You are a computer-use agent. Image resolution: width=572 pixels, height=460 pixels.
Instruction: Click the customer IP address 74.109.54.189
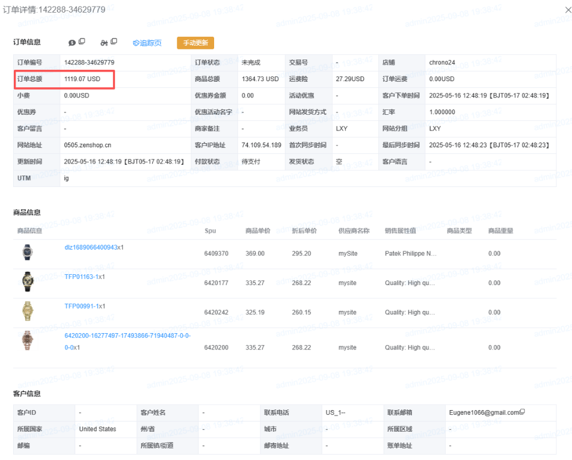tap(261, 145)
